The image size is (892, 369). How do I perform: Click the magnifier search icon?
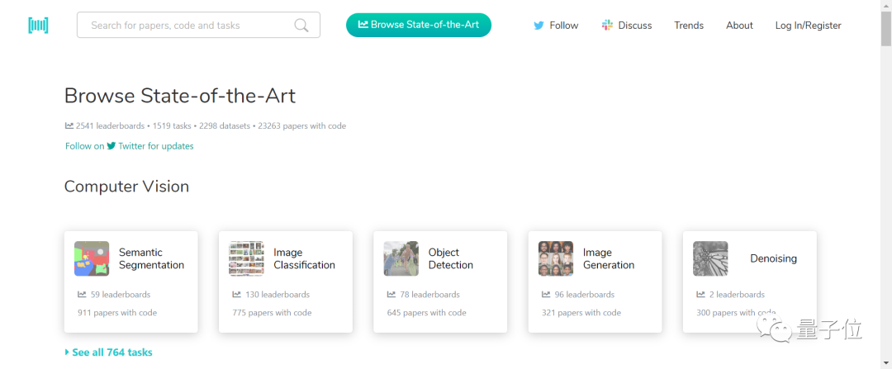301,26
